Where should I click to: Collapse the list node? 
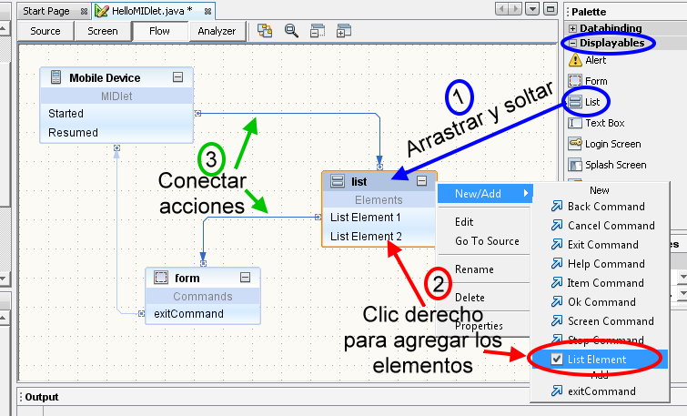421,180
